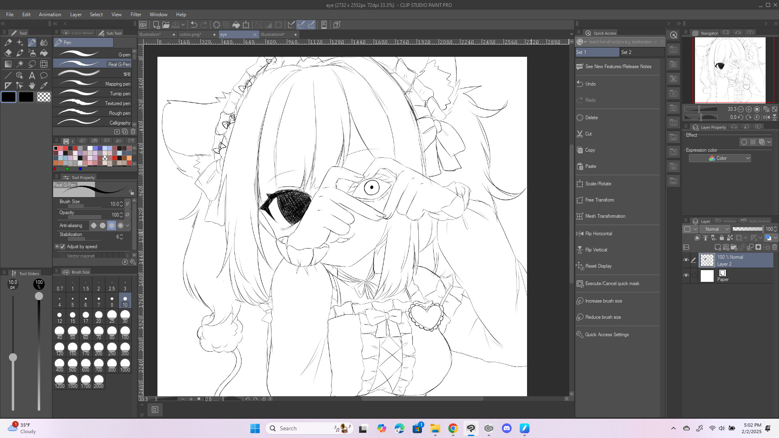Open the Discord taskbar icon
Image resolution: width=779 pixels, height=438 pixels.
pos(506,428)
